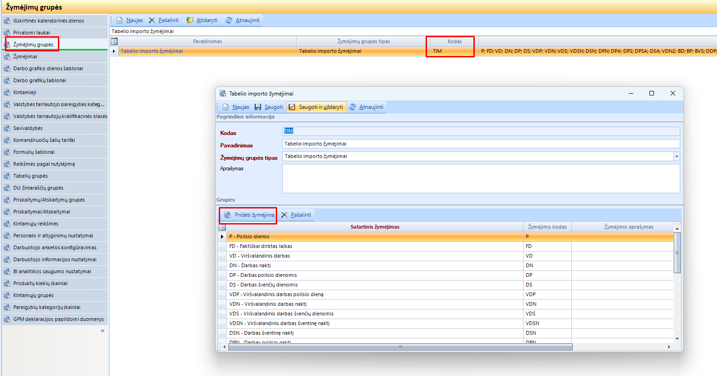The height and width of the screenshot is (376, 717).
Task: Click Atnaujinti button in dialog toolbar
Action: click(x=366, y=107)
